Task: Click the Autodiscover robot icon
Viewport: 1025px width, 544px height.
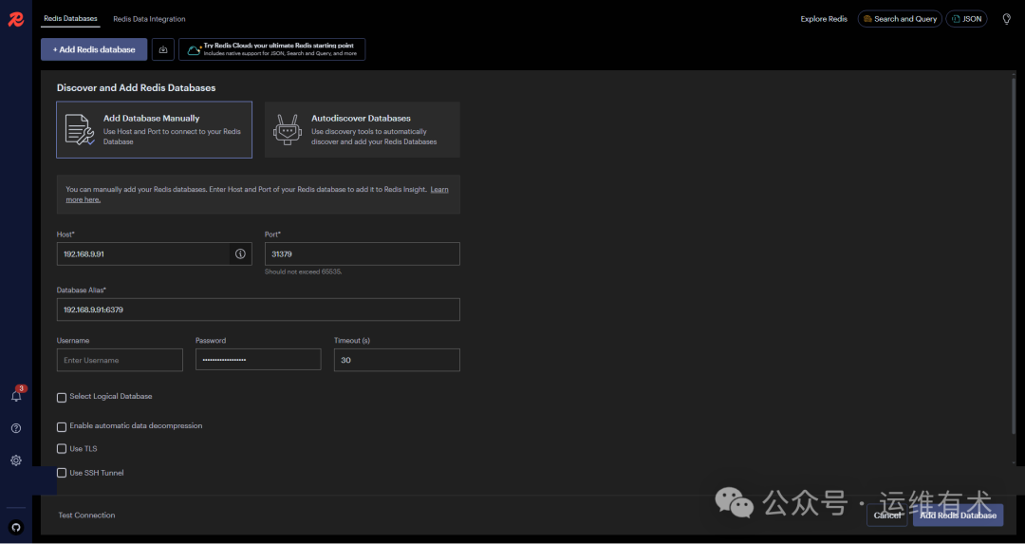Action: pos(287,129)
